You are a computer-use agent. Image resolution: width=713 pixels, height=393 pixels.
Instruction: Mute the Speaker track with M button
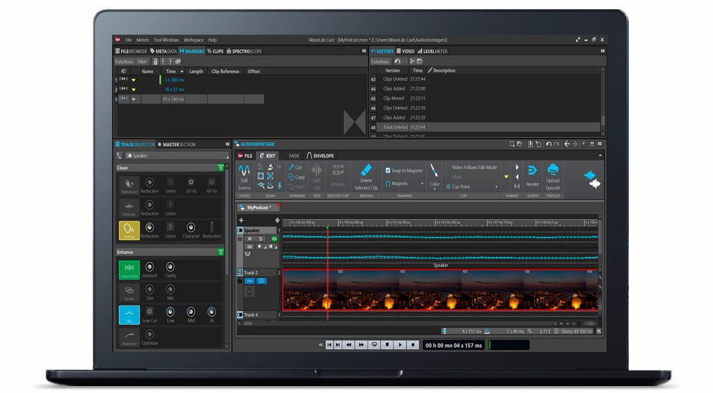pyautogui.click(x=250, y=239)
